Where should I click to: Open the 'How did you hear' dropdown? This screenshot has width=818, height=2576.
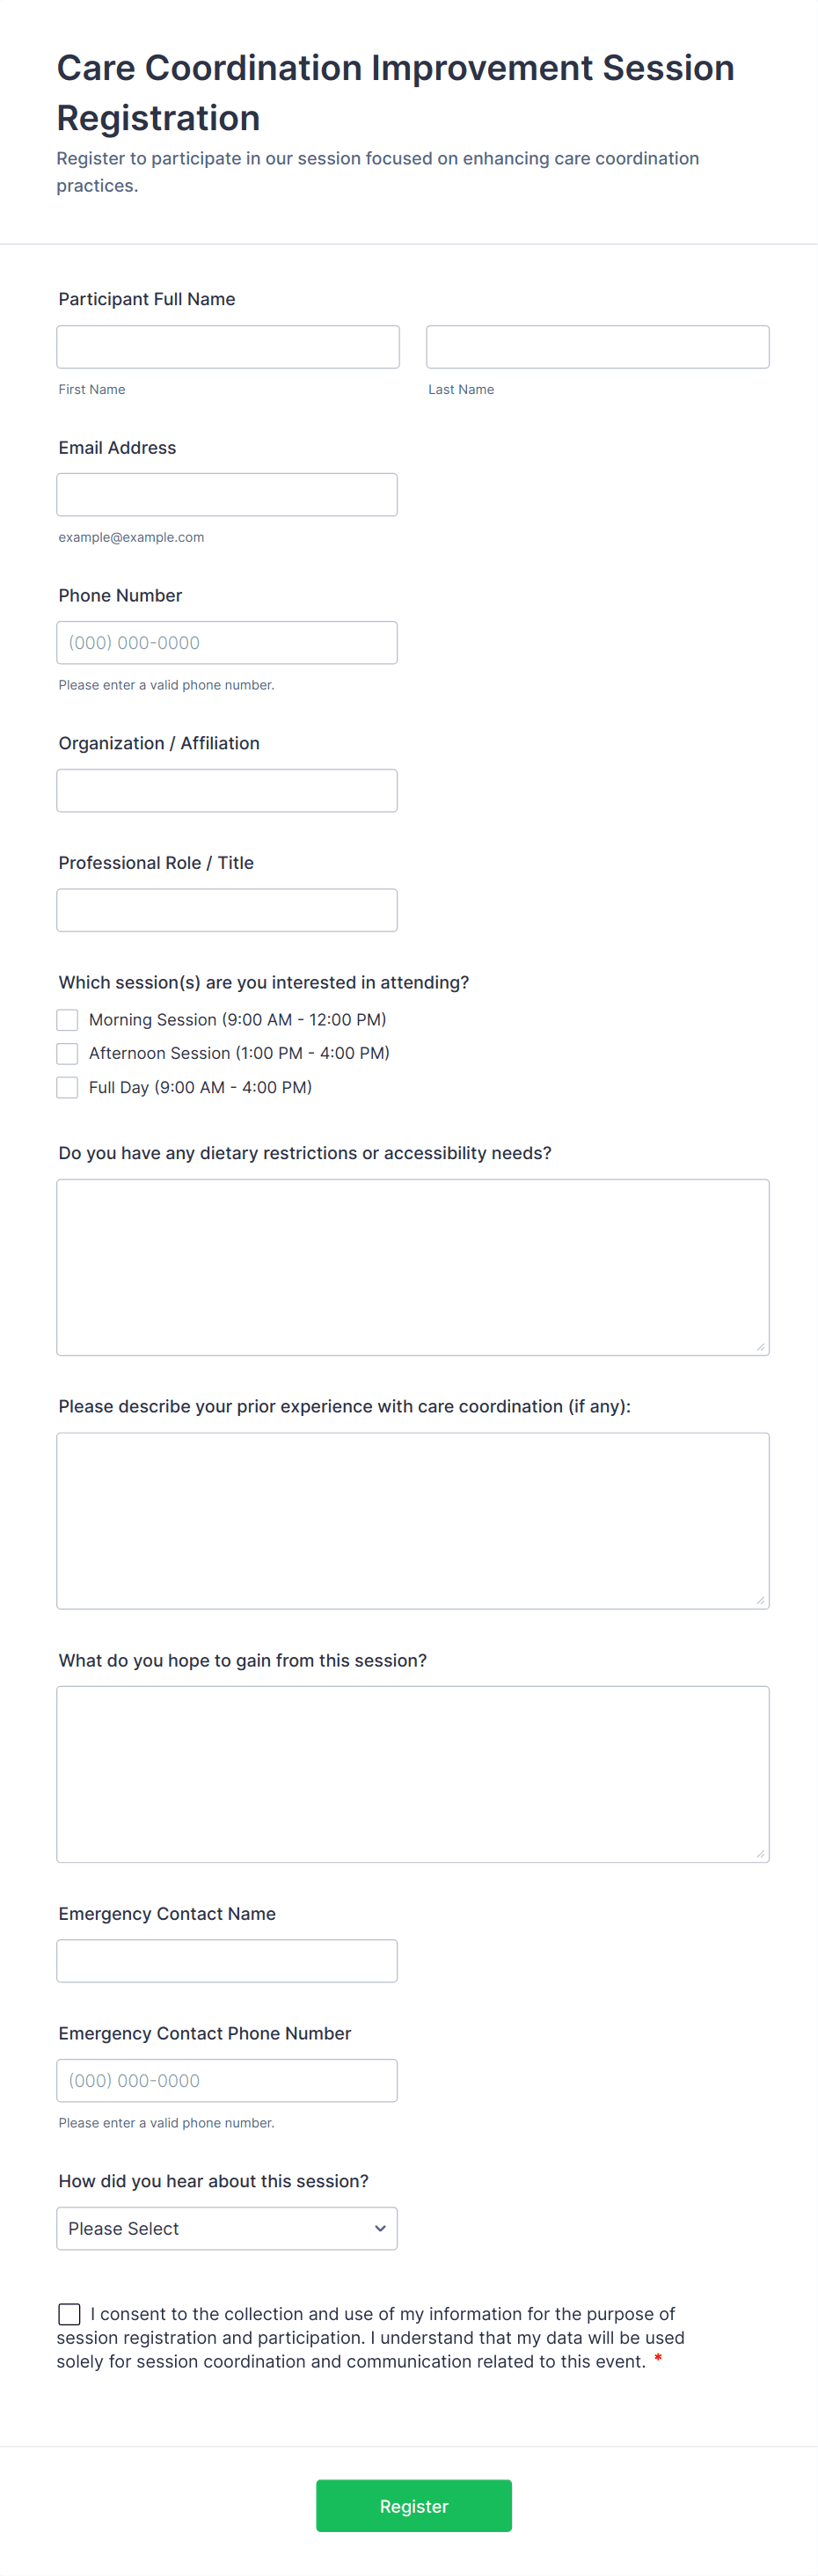click(226, 2228)
